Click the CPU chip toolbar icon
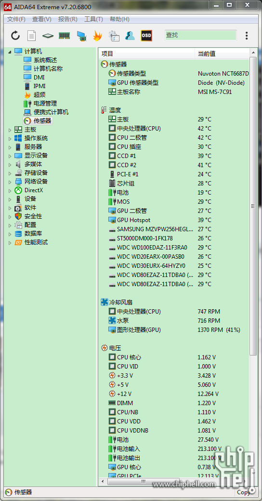This screenshot has width=262, height=501. (48, 36)
